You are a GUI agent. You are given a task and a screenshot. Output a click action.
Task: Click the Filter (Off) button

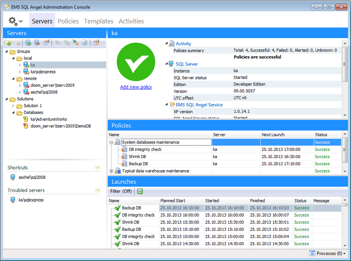[121, 191]
